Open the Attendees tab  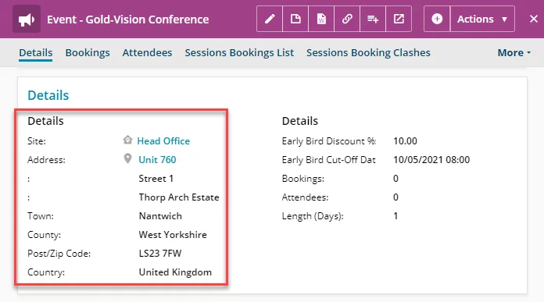[147, 52]
